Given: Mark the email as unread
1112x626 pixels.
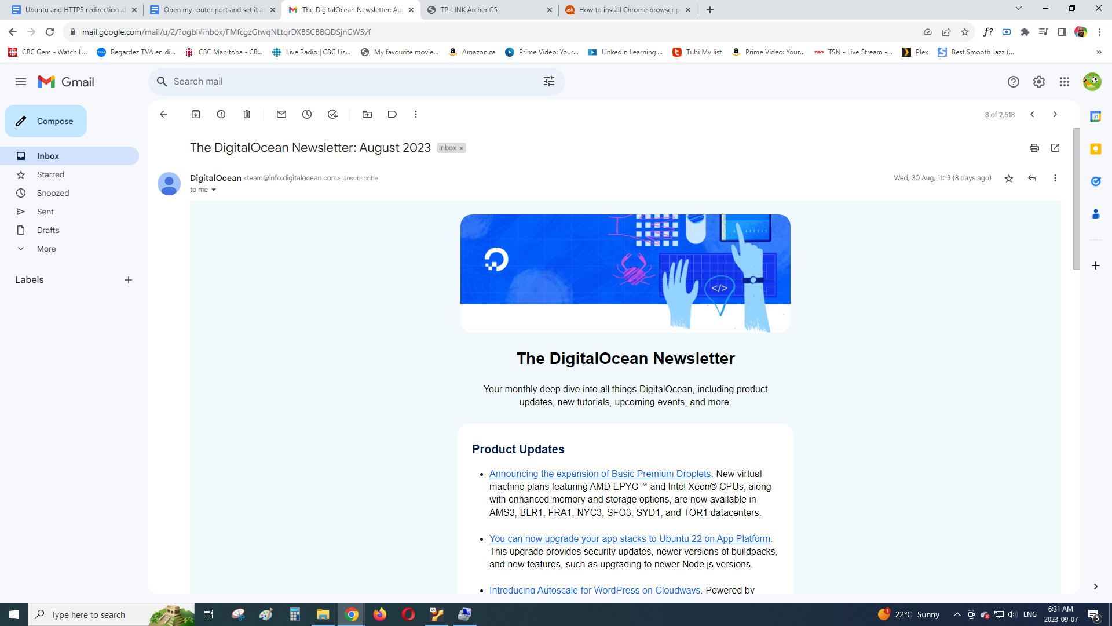Looking at the screenshot, I should [281, 114].
